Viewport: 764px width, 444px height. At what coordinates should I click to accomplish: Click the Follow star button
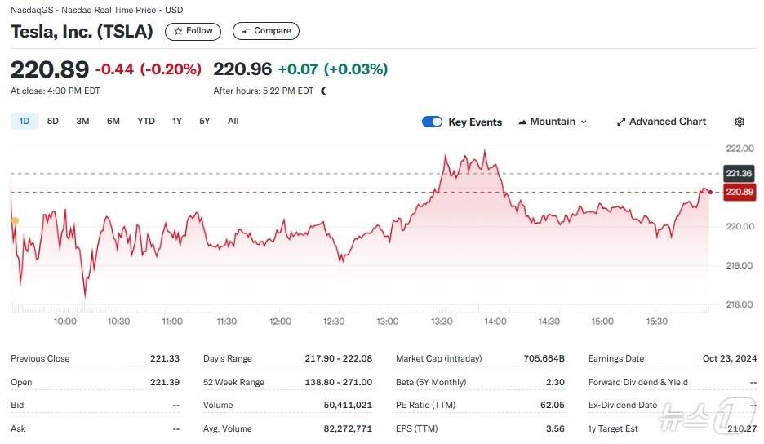coord(193,31)
